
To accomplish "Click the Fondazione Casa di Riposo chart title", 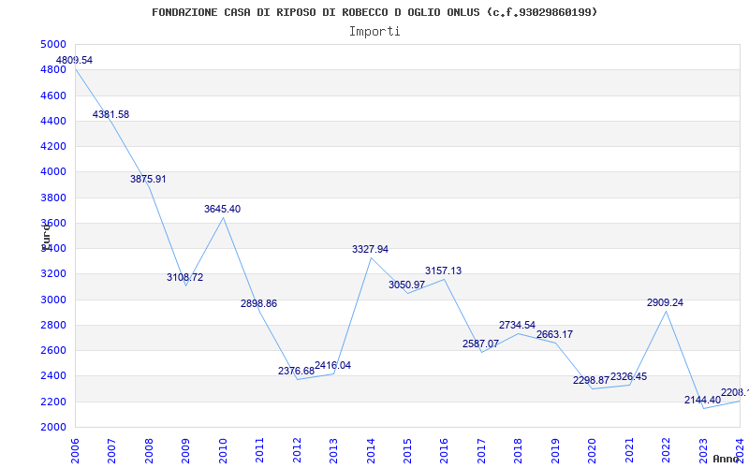I will [x=374, y=12].
